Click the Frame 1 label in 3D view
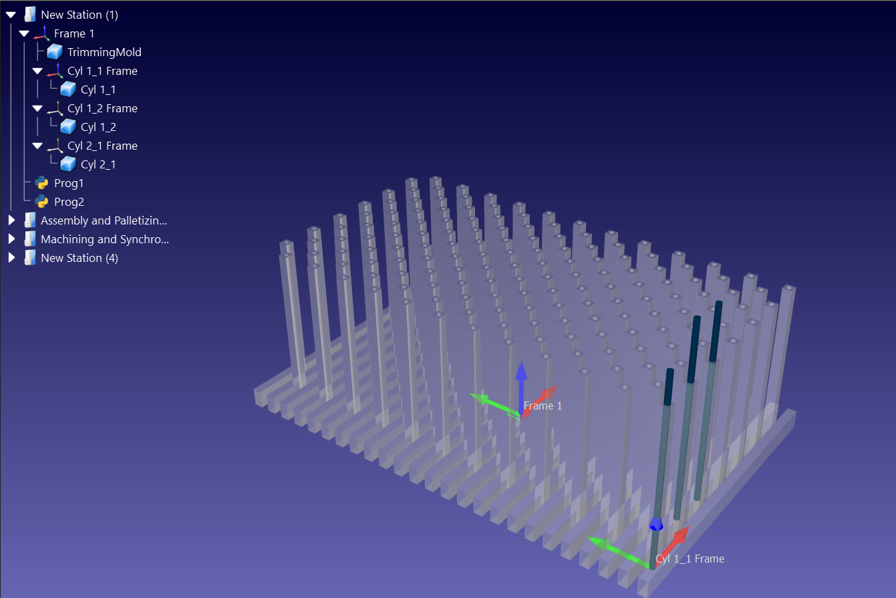This screenshot has width=896, height=598. pos(543,406)
